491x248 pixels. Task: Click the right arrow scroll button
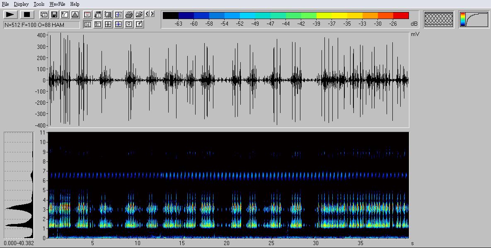click(152, 14)
